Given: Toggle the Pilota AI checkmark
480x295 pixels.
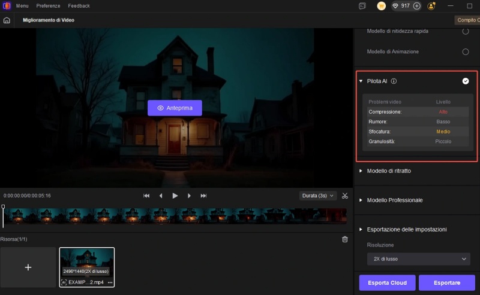Looking at the screenshot, I should point(466,81).
